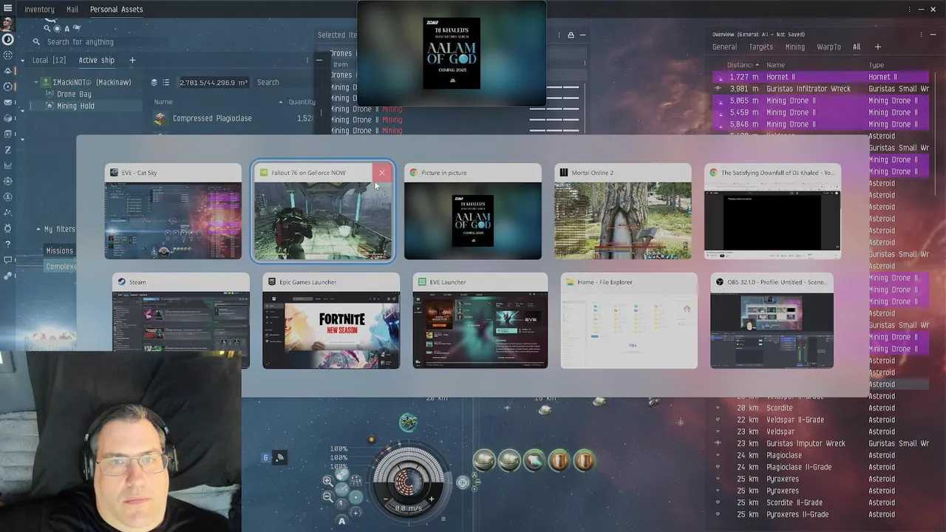Click the broadcast signal icon next to 6
Image resolution: width=946 pixels, height=532 pixels.
280,457
